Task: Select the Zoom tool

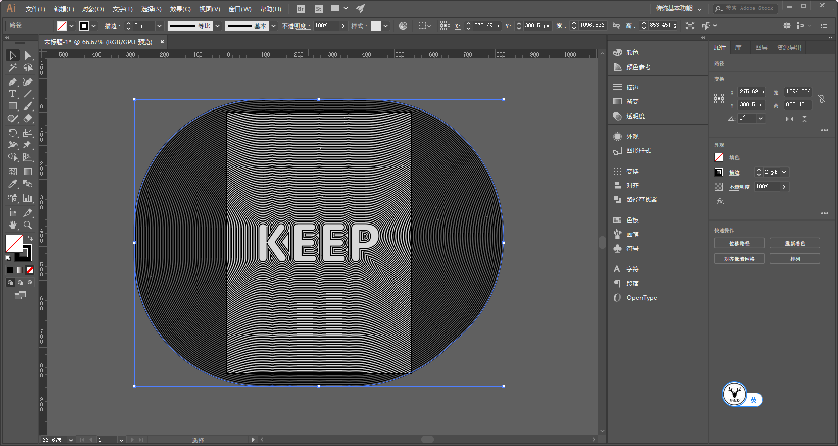Action: click(x=28, y=225)
